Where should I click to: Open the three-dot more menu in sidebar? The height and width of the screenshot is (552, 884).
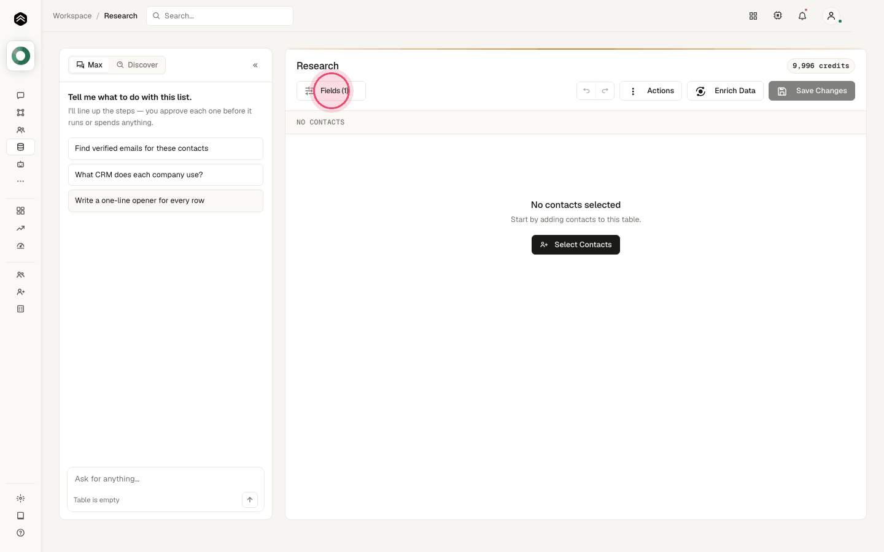click(20, 182)
